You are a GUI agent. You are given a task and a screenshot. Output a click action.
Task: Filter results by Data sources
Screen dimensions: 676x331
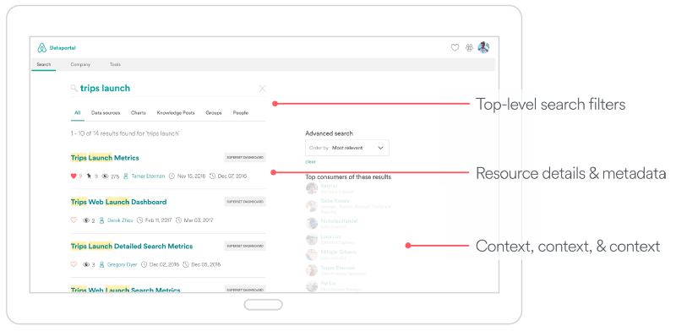coord(106,113)
